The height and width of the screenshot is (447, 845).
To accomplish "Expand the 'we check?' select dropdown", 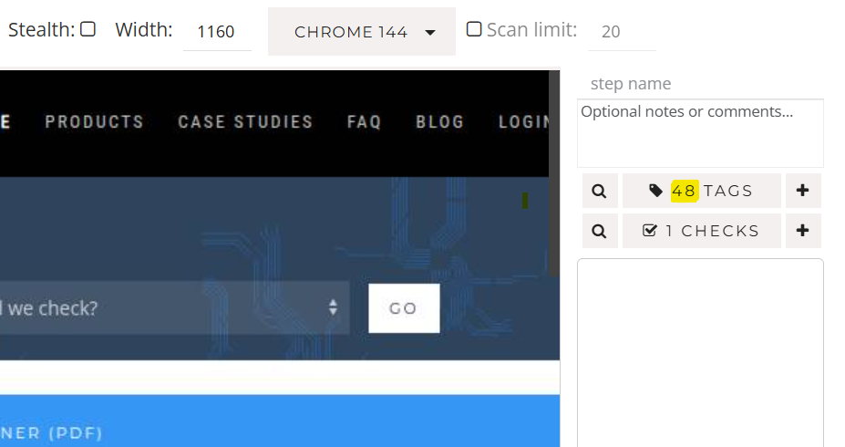I will click(x=173, y=307).
